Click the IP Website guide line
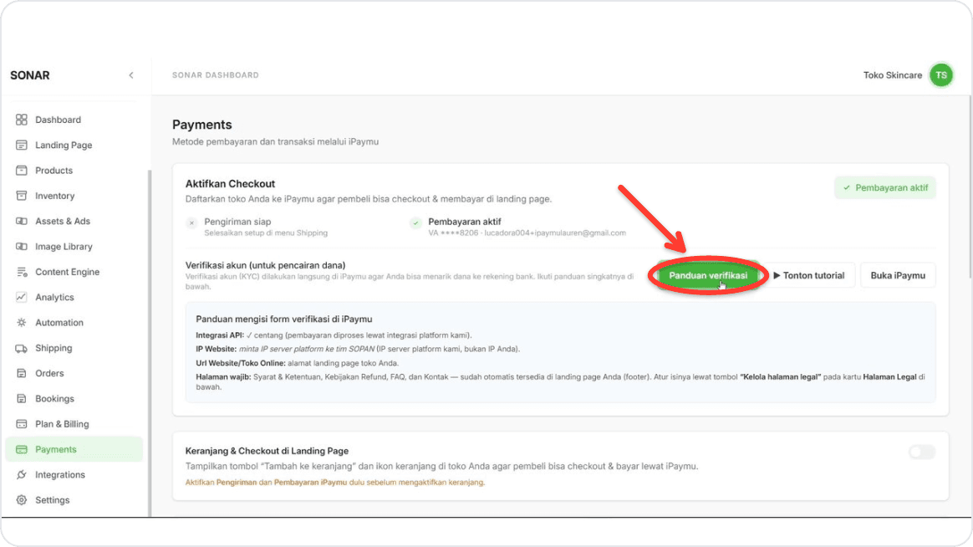Screen dimensions: 973x547 pos(358,349)
